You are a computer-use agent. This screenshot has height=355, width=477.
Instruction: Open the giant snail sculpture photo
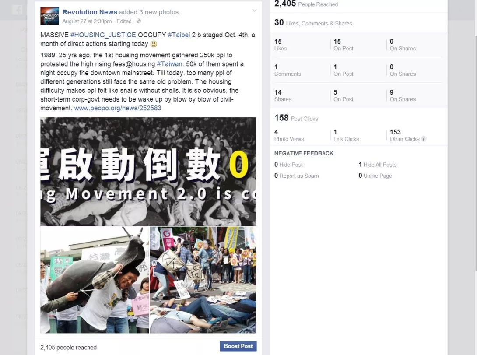95,280
